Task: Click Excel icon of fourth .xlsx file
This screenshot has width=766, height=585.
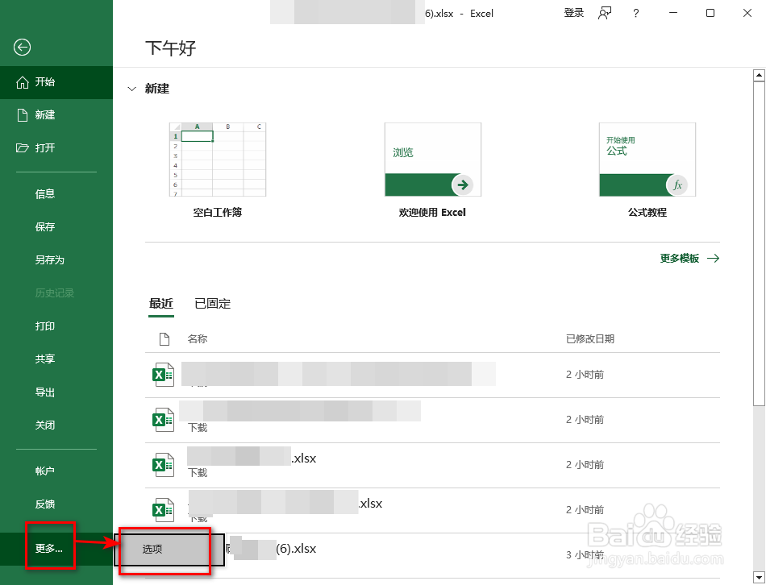Action: 163,510
